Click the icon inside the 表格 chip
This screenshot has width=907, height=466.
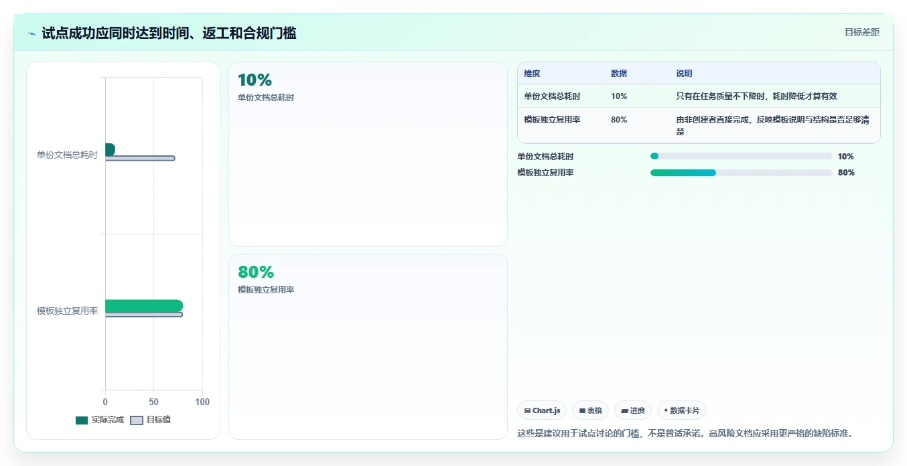pos(582,410)
